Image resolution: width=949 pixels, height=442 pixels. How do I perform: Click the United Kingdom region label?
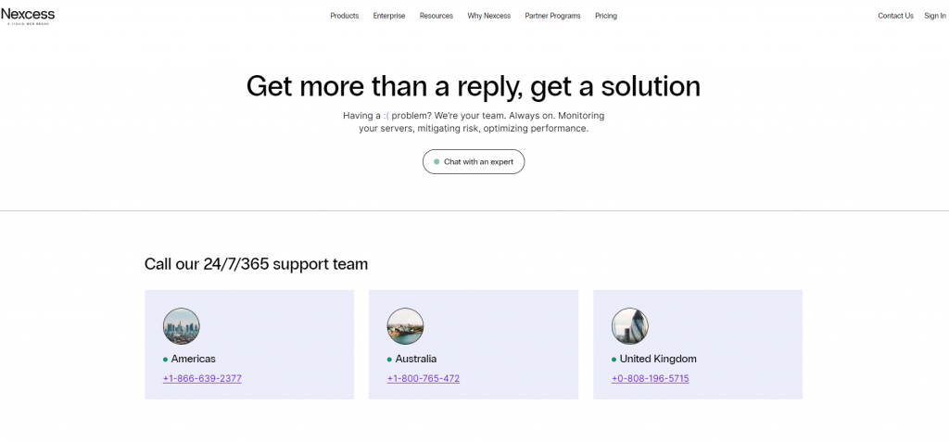(x=658, y=359)
